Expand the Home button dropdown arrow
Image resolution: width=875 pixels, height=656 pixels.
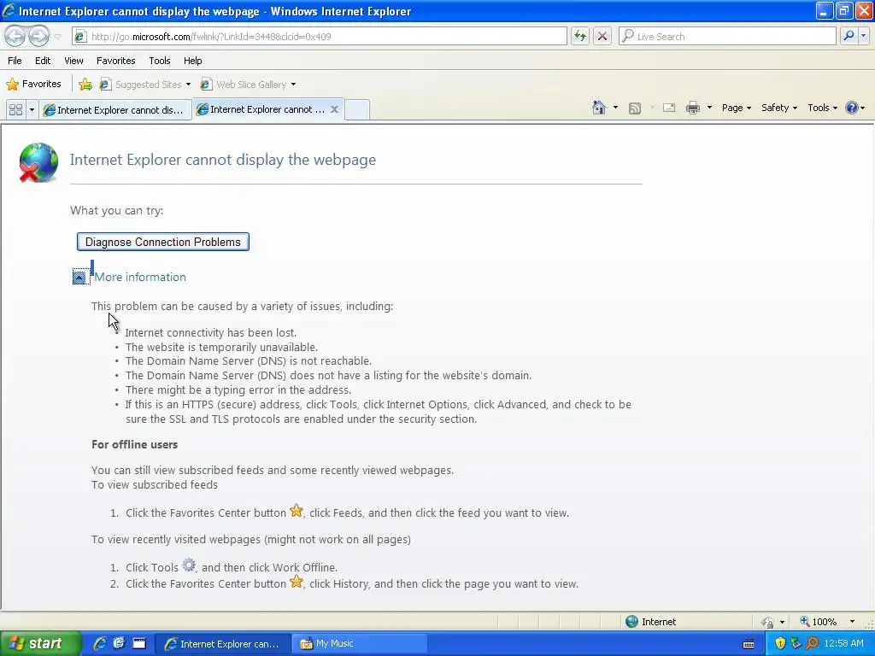[x=615, y=108]
